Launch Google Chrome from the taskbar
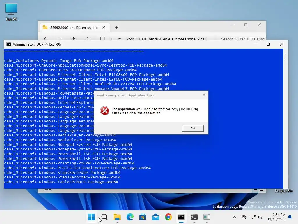Screen dimensions: 298x224 click(168, 217)
